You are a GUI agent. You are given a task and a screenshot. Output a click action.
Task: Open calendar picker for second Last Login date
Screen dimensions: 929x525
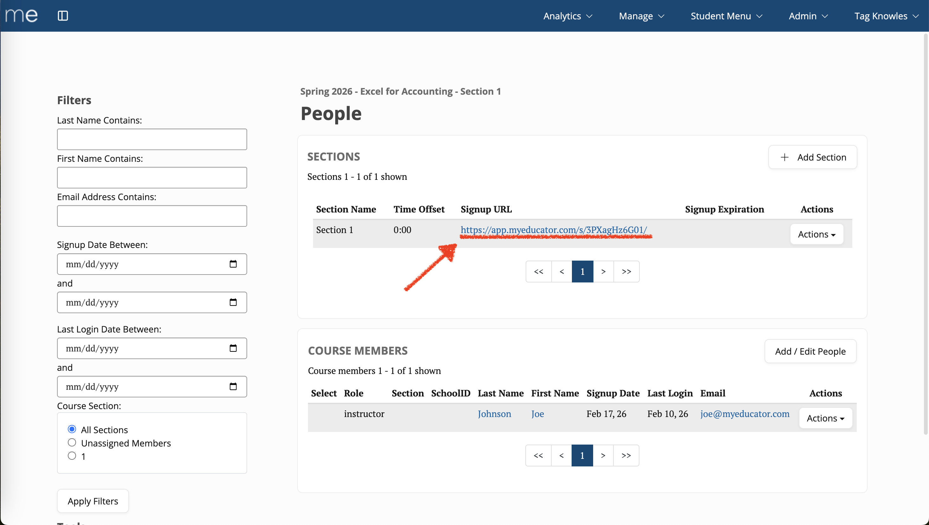(x=233, y=387)
